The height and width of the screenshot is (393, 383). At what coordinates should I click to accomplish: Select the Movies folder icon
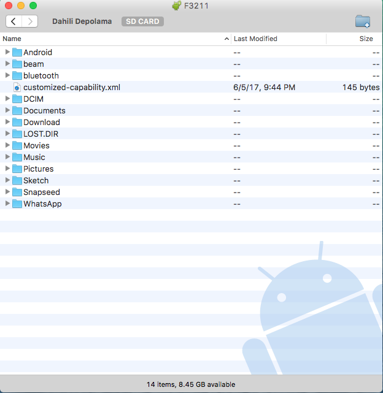click(x=17, y=145)
